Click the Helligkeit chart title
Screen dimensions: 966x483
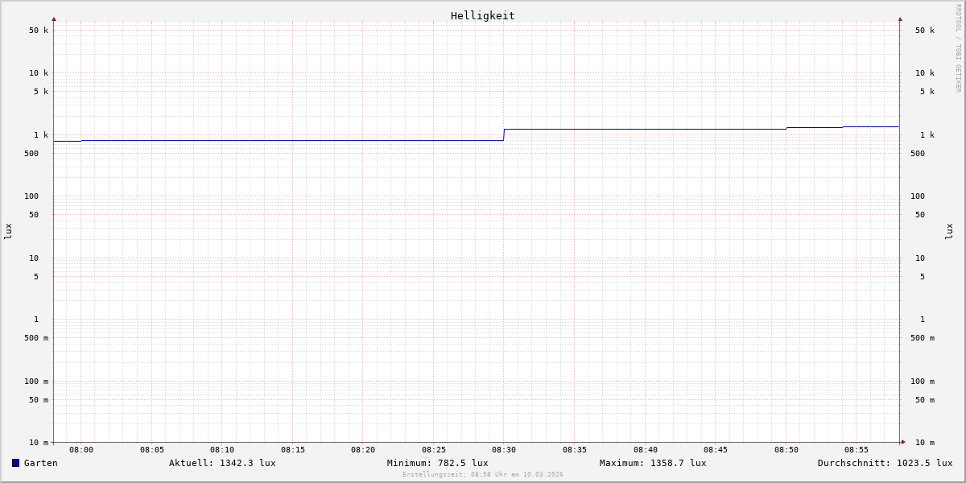pyautogui.click(x=483, y=15)
